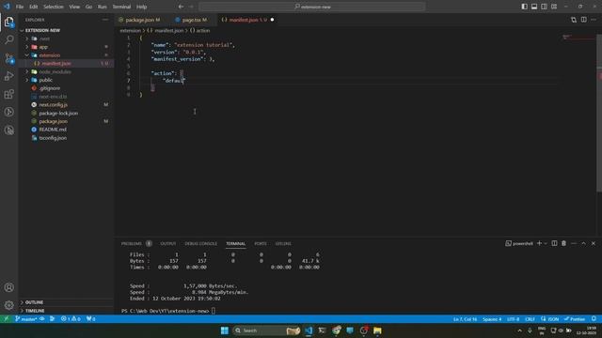Toggle the bottom panel visibility
Viewport: 602px width, 338px height.
tap(534, 7)
